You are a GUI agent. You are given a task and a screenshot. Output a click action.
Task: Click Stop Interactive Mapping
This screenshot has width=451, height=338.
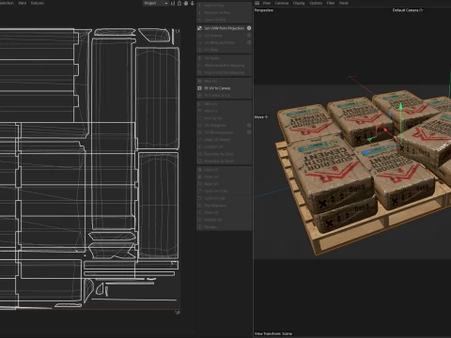pos(224,72)
